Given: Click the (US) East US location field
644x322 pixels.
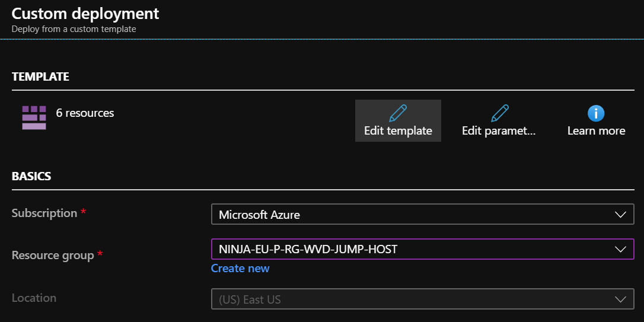Looking at the screenshot, I should tap(409, 299).
